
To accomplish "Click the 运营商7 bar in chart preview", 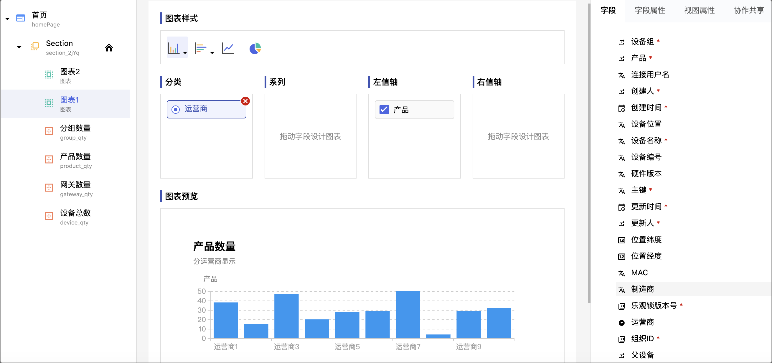I will click(x=408, y=314).
